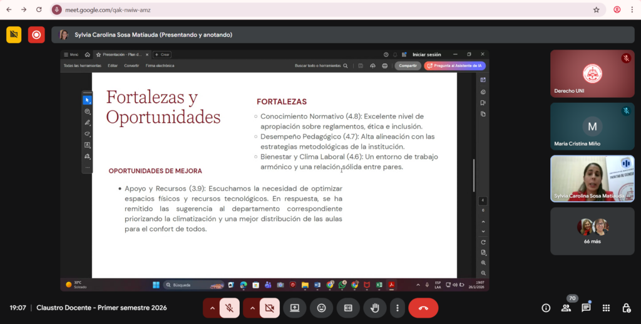Bookmark this page with star icon
The height and width of the screenshot is (324, 641).
tap(597, 10)
